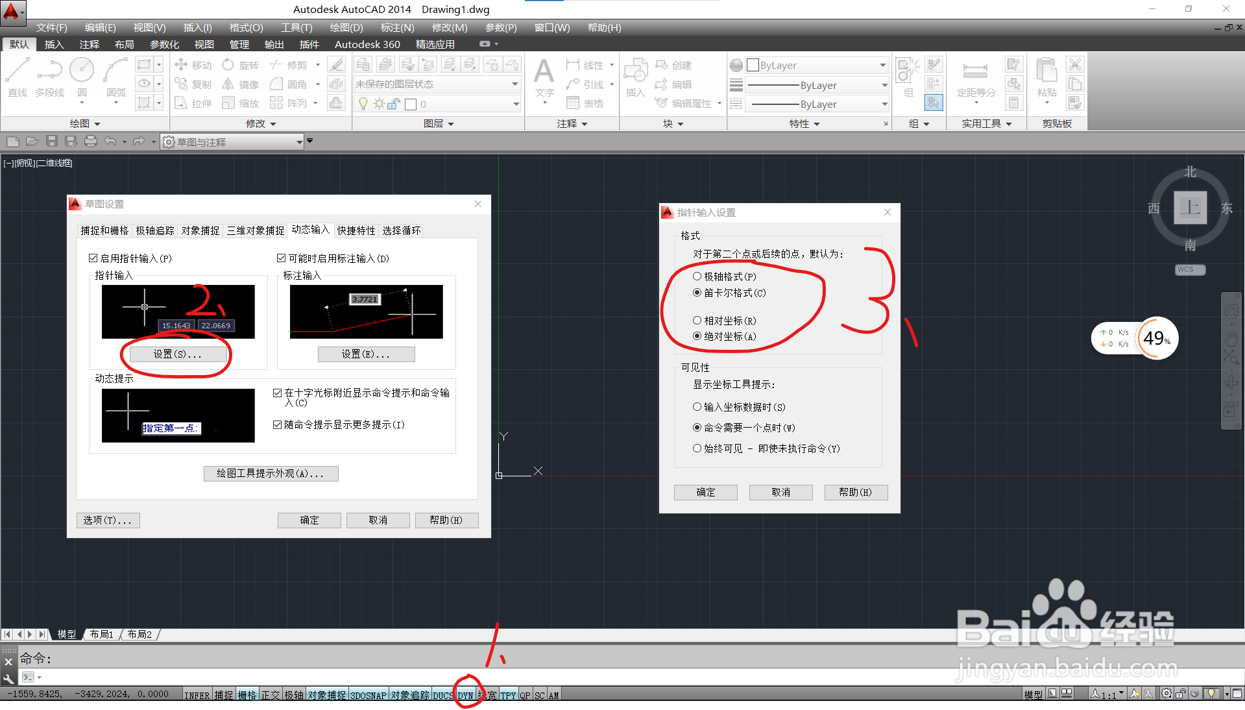This screenshot has height=710, width=1245.
Task: Switch to the 注释 ribbon tab
Action: pyautogui.click(x=90, y=44)
